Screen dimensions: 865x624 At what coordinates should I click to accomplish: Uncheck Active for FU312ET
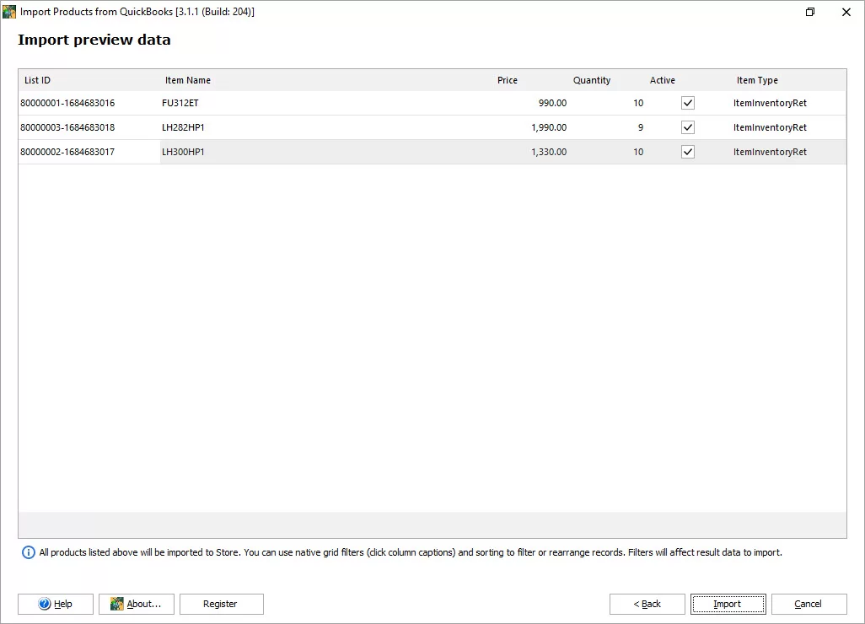(688, 103)
